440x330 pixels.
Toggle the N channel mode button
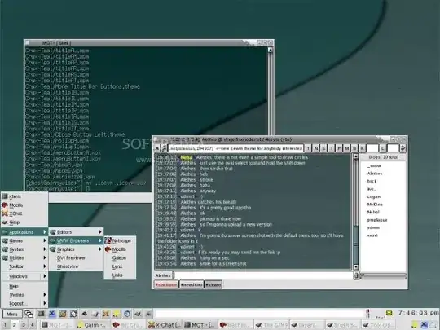pos(315,148)
